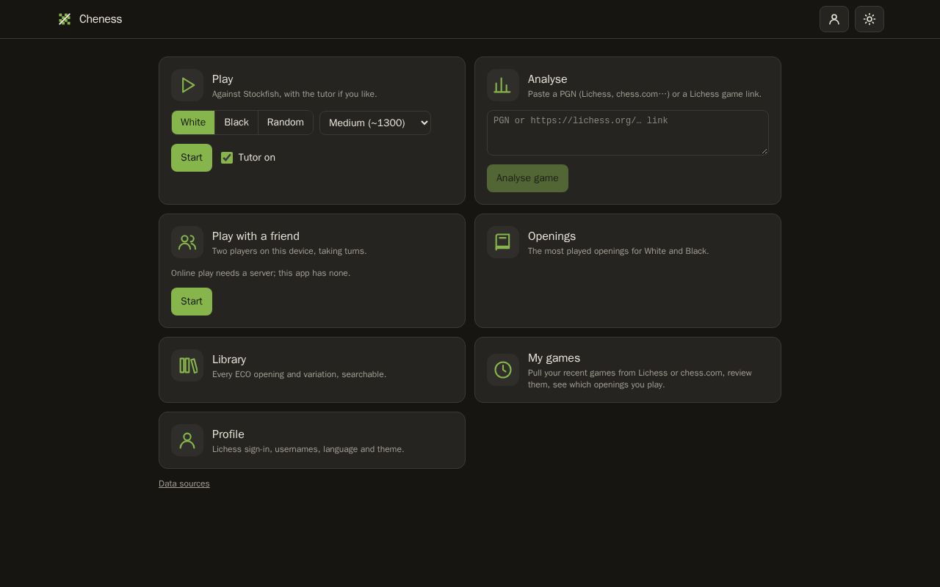Click the Play triangle icon
The image size is (940, 587).
187,85
